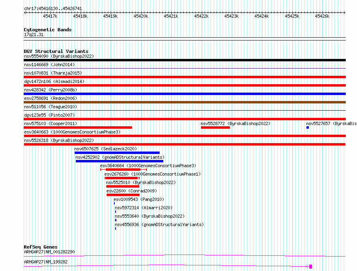Viewport: 357px width, 271px height.
Task: Click the blue nsv428342 (Perry2008b) bar
Action: tap(185, 94)
